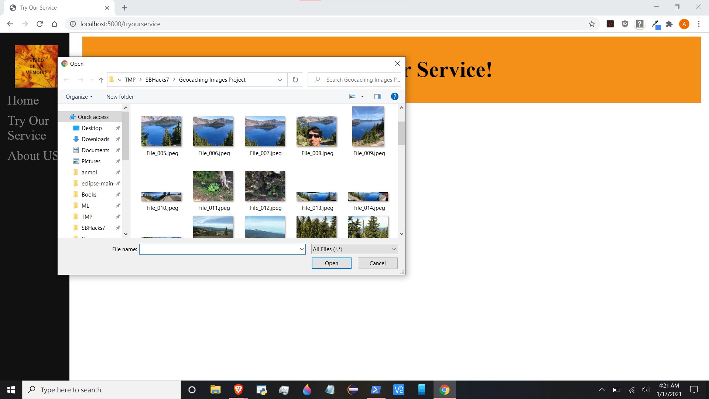Click the browser reload icon
Screen dimensions: 709x399
(40, 24)
